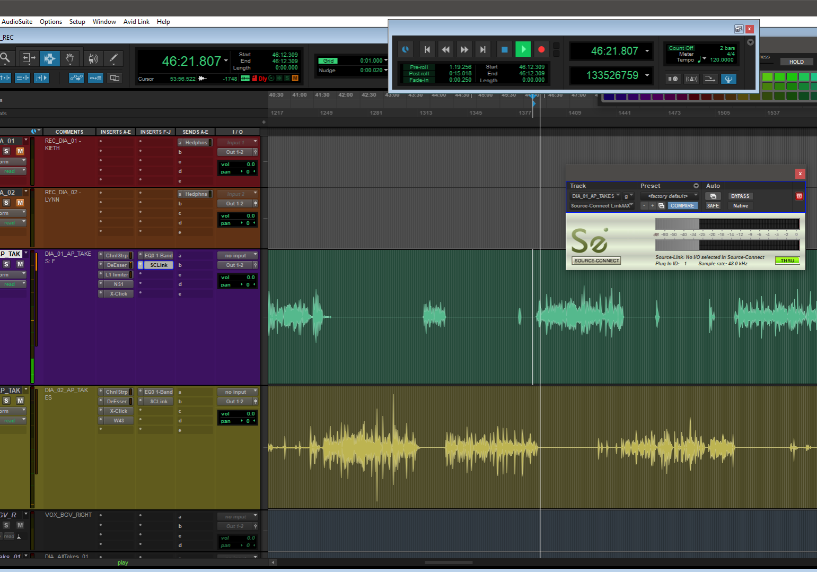The height and width of the screenshot is (572, 817).
Task: Mute the REC_DIA_02 LYNN track
Action: (x=20, y=203)
